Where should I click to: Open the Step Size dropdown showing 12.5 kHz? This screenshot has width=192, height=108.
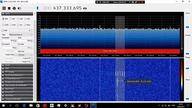(x=25, y=55)
